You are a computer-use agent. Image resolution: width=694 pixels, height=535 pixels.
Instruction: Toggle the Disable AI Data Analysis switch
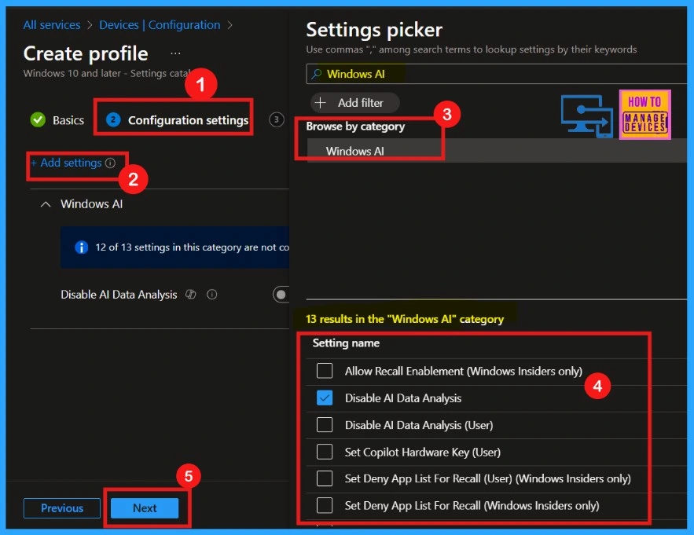tap(281, 295)
